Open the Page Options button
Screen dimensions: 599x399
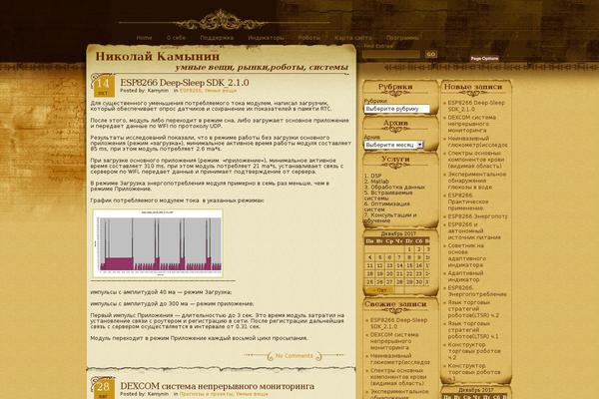coord(484,59)
